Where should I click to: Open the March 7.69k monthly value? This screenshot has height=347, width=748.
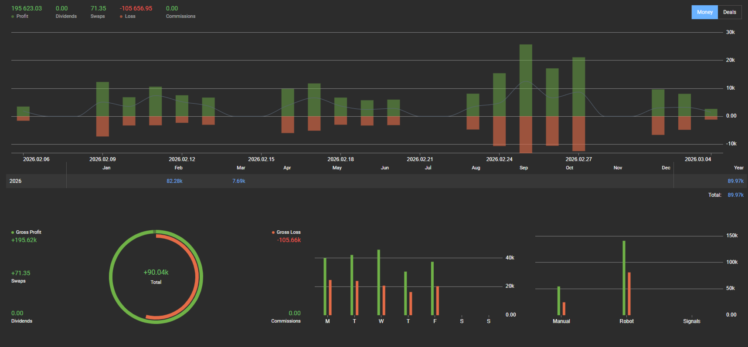click(239, 181)
